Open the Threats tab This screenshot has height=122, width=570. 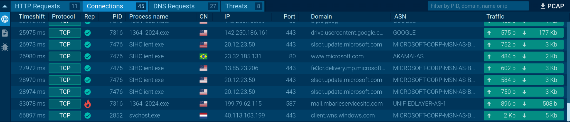pos(242,6)
